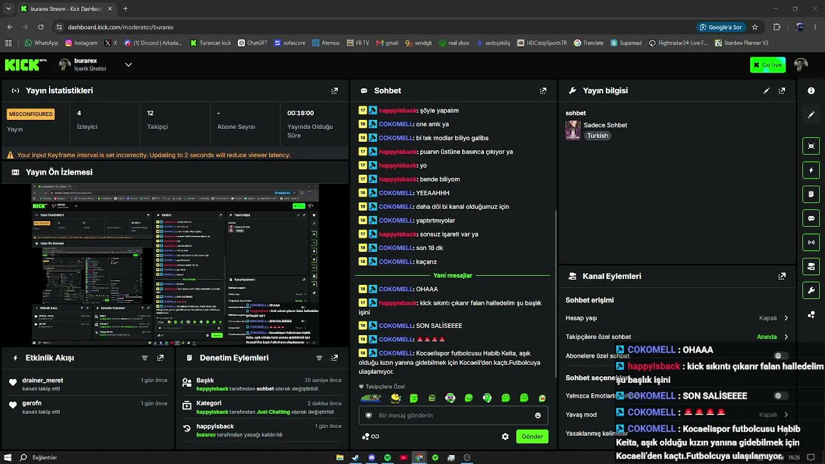The height and width of the screenshot is (464, 825).
Task: Pop out the Yayın bilgisi panel
Action: 782,91
